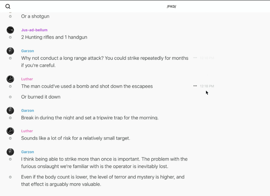Click the search magnifier icon
The image size is (270, 196).
click(8, 6)
